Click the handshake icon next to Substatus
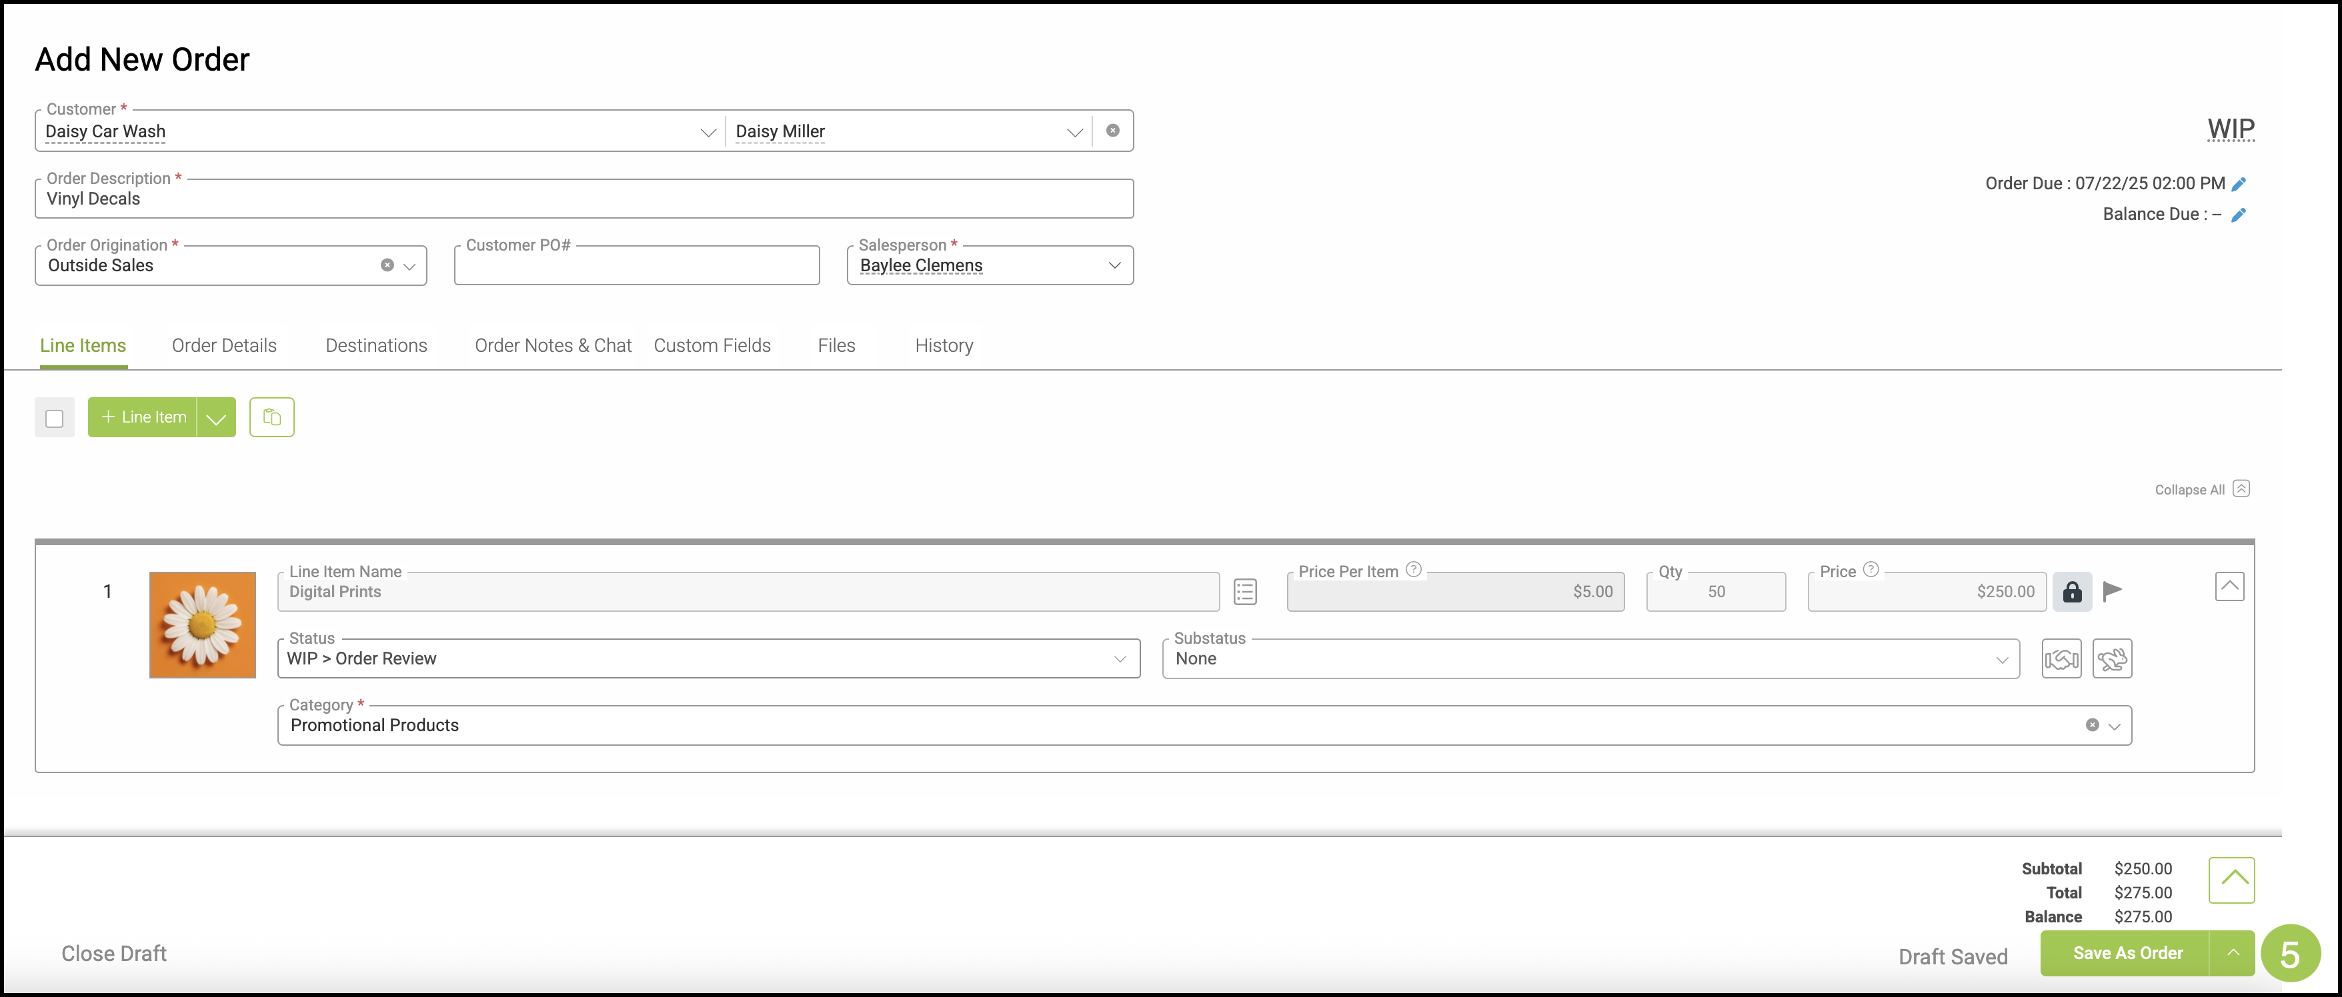2342x997 pixels. (x=2061, y=659)
